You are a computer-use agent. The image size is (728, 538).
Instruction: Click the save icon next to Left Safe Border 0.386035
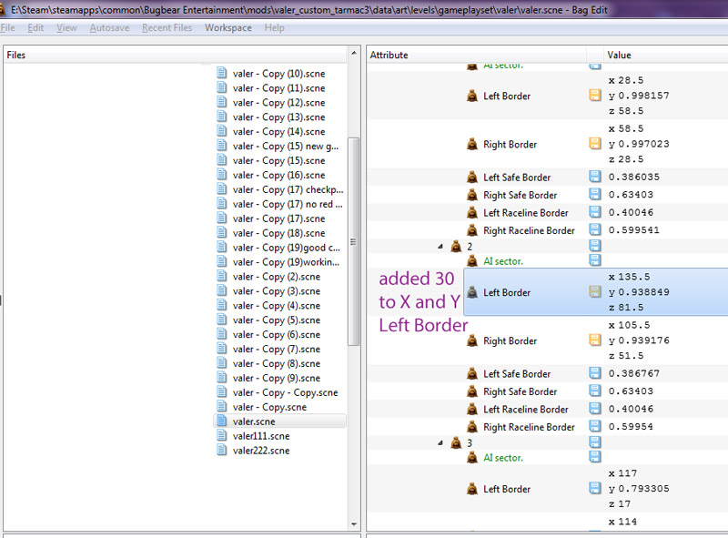point(595,177)
